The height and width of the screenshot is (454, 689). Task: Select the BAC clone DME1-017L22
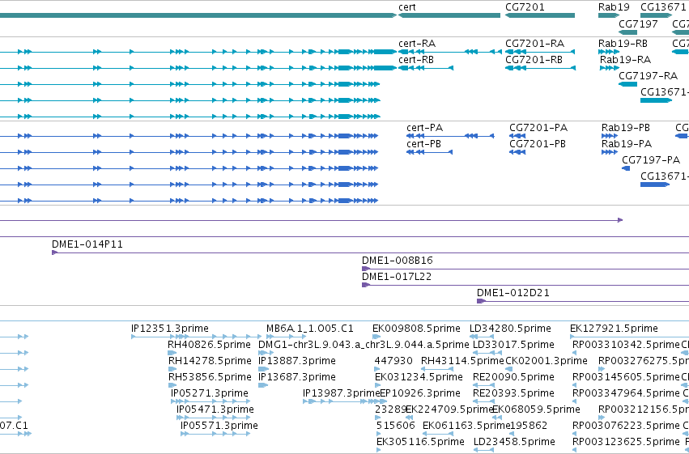tap(397, 277)
